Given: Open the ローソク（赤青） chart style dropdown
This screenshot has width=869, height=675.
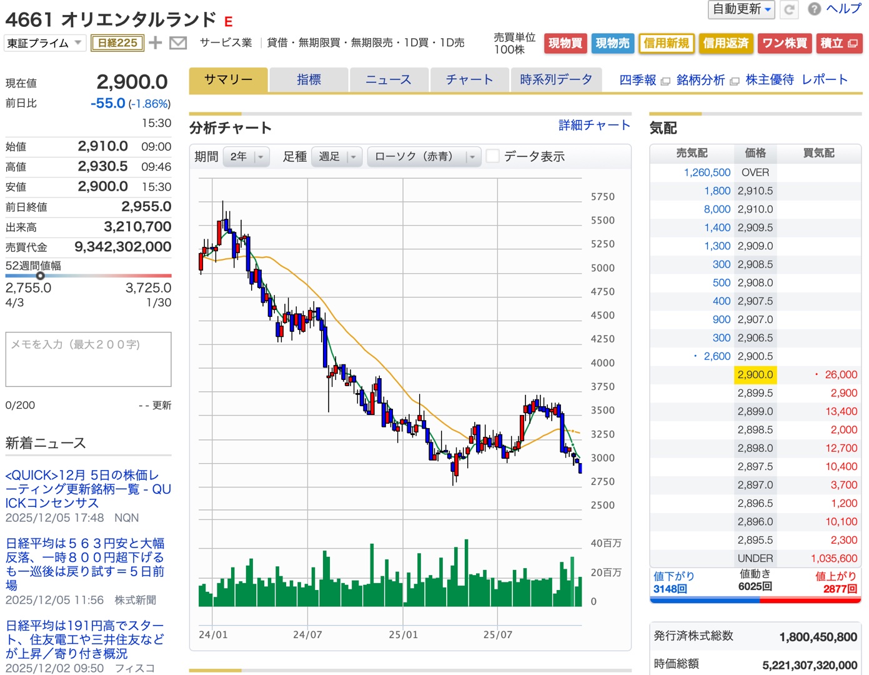Looking at the screenshot, I should click(424, 156).
